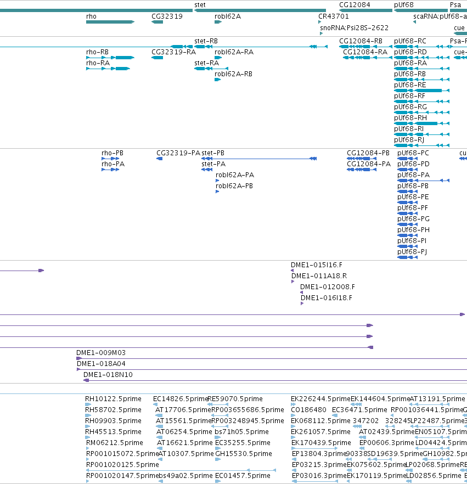
Task: Click the robl62A gene label
Action: click(x=228, y=16)
